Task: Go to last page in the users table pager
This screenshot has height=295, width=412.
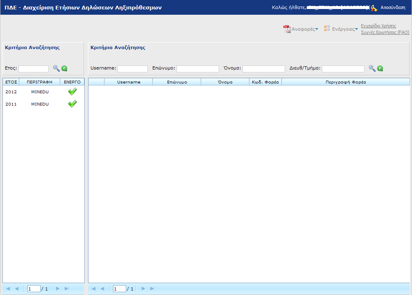Action: click(x=152, y=289)
